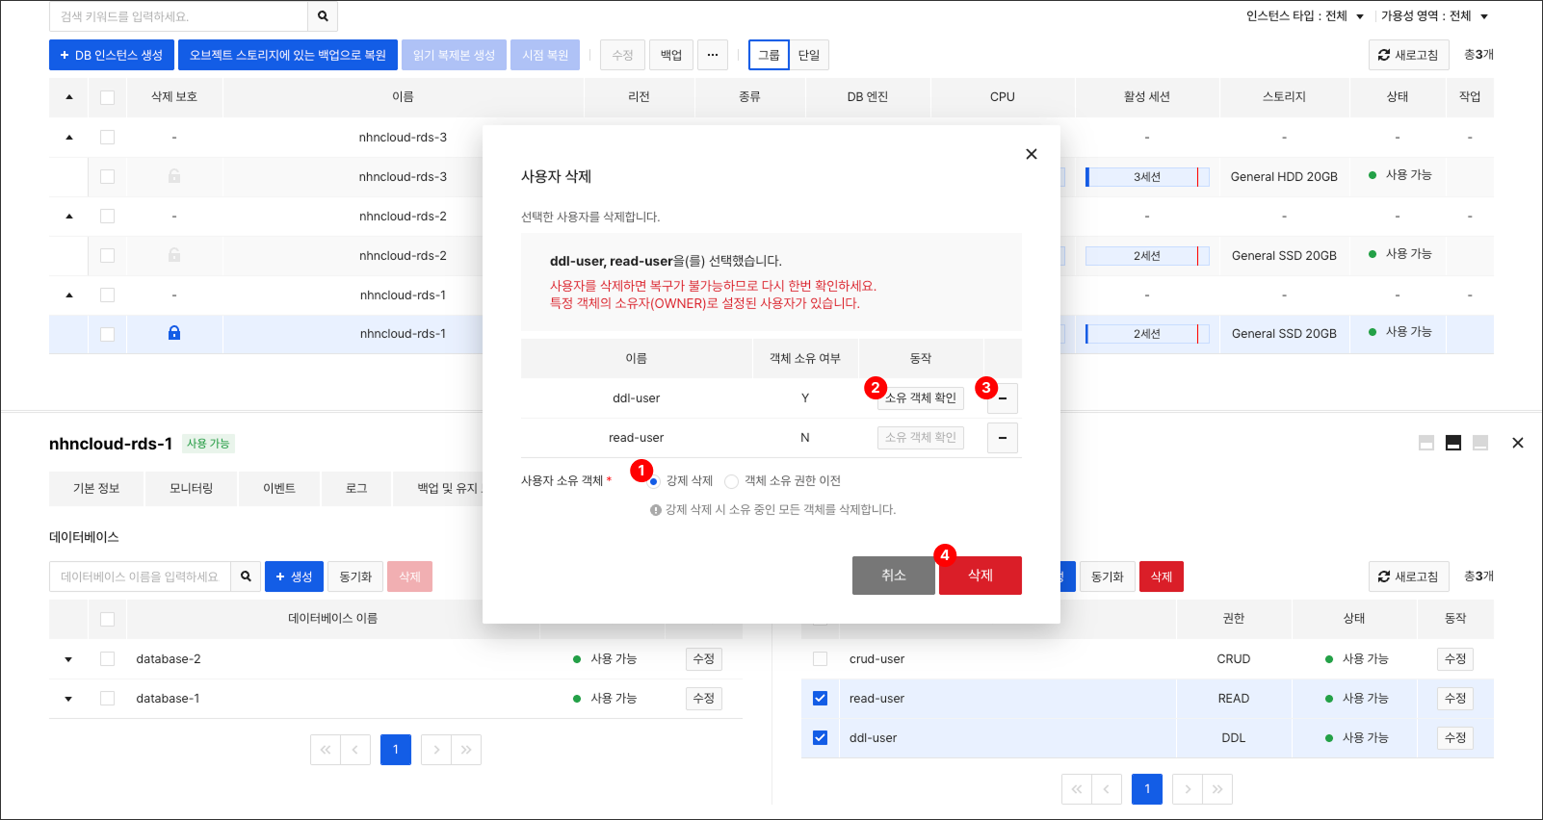Switch to 그룹 view
The width and height of the screenshot is (1543, 820).
click(x=769, y=55)
